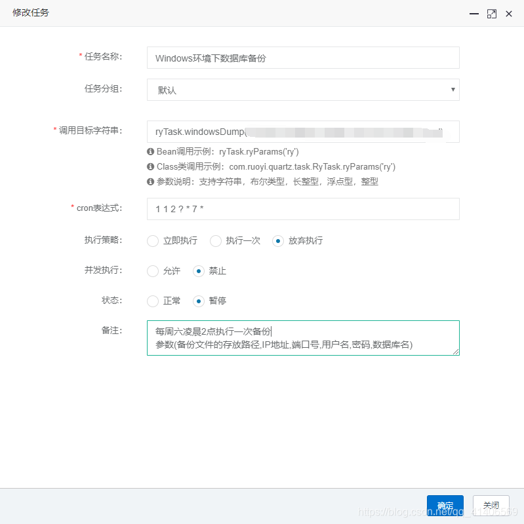The image size is (524, 524).
Task: Click inside the 备注 textarea
Action: (303, 338)
